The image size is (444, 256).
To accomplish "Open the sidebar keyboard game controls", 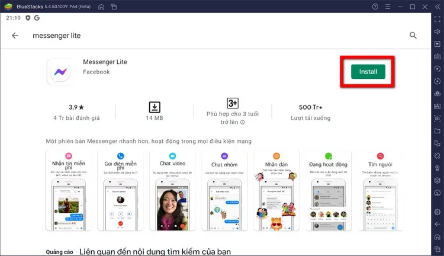I will (x=437, y=56).
